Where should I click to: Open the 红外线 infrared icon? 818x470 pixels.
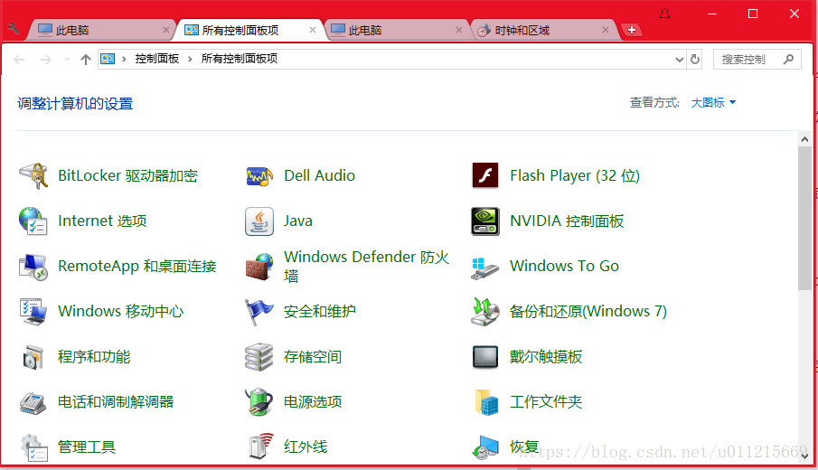point(260,446)
